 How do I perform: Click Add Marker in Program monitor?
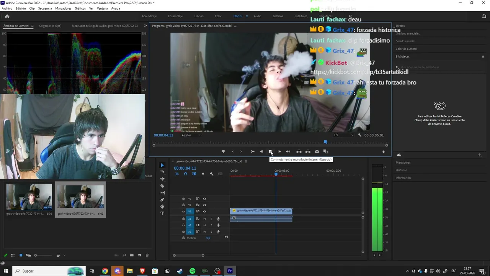pos(224,151)
